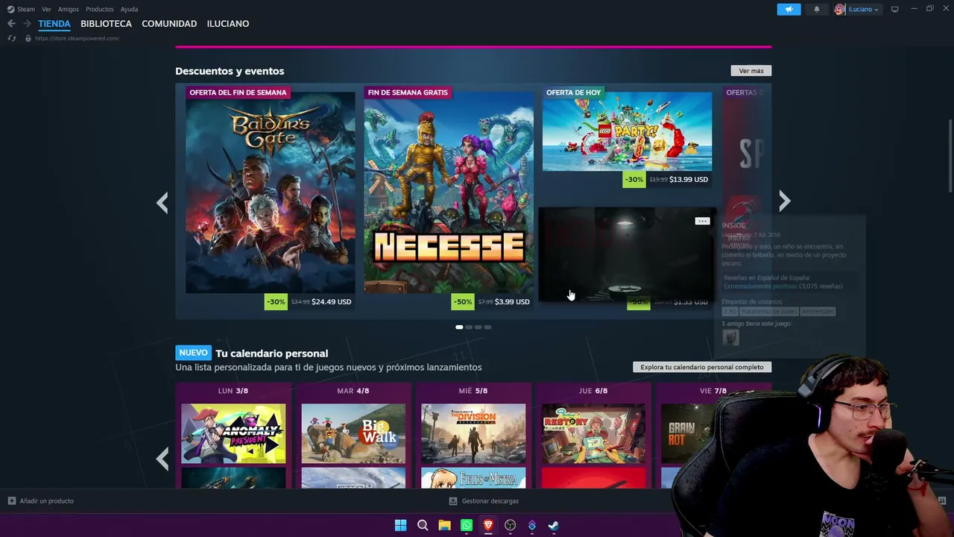Viewport: 954px width, 537px height.
Task: Click the iLuciano profile avatar
Action: (x=839, y=9)
